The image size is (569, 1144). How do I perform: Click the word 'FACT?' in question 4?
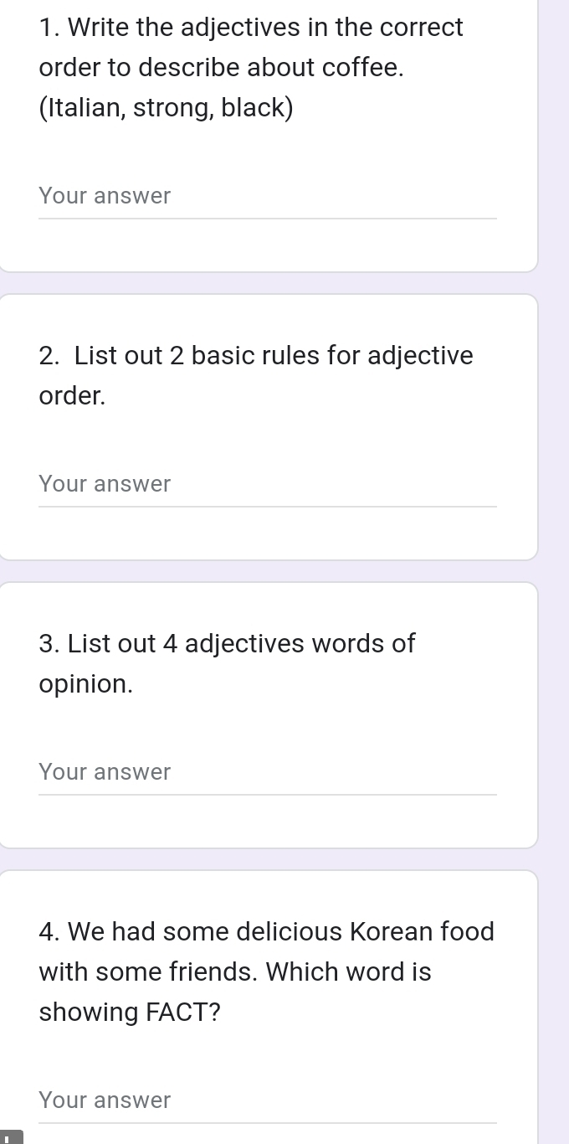(183, 1013)
